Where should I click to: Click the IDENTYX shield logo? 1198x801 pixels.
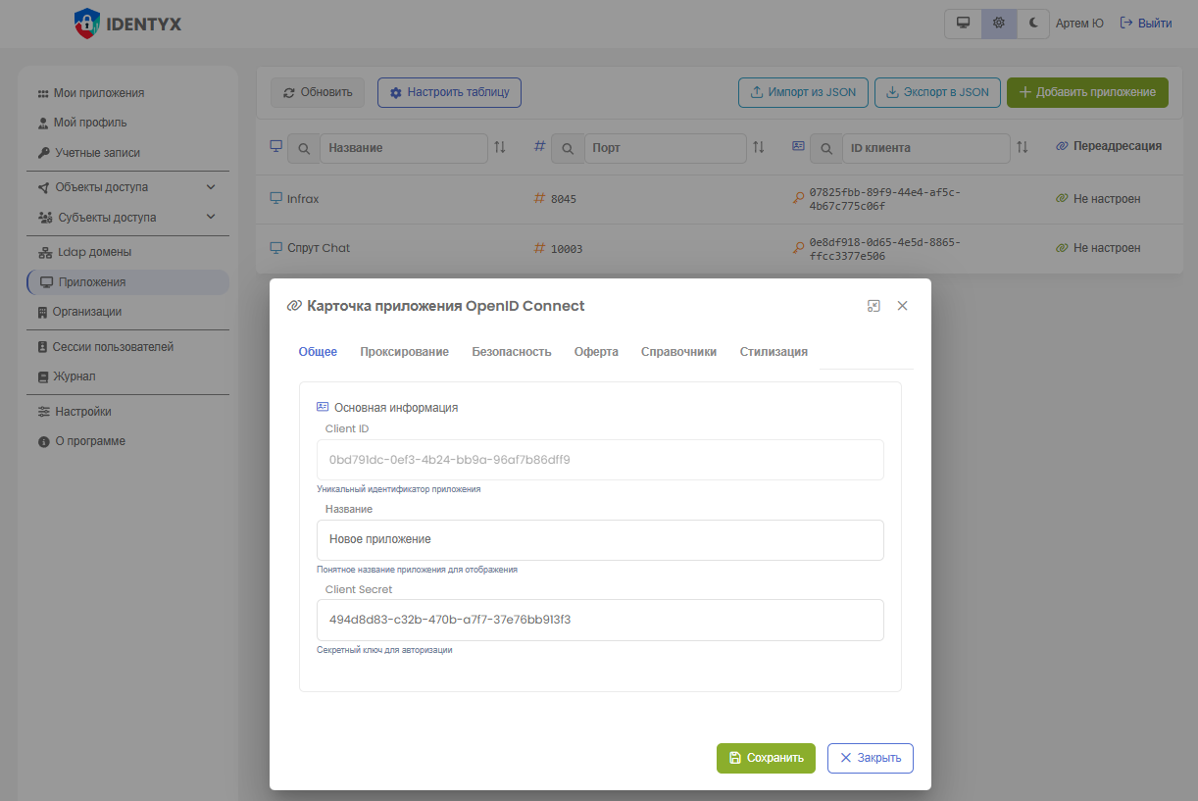[87, 24]
